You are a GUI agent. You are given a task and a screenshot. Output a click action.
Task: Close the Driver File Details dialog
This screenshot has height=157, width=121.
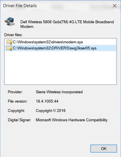pyautogui.click(x=115, y=6)
